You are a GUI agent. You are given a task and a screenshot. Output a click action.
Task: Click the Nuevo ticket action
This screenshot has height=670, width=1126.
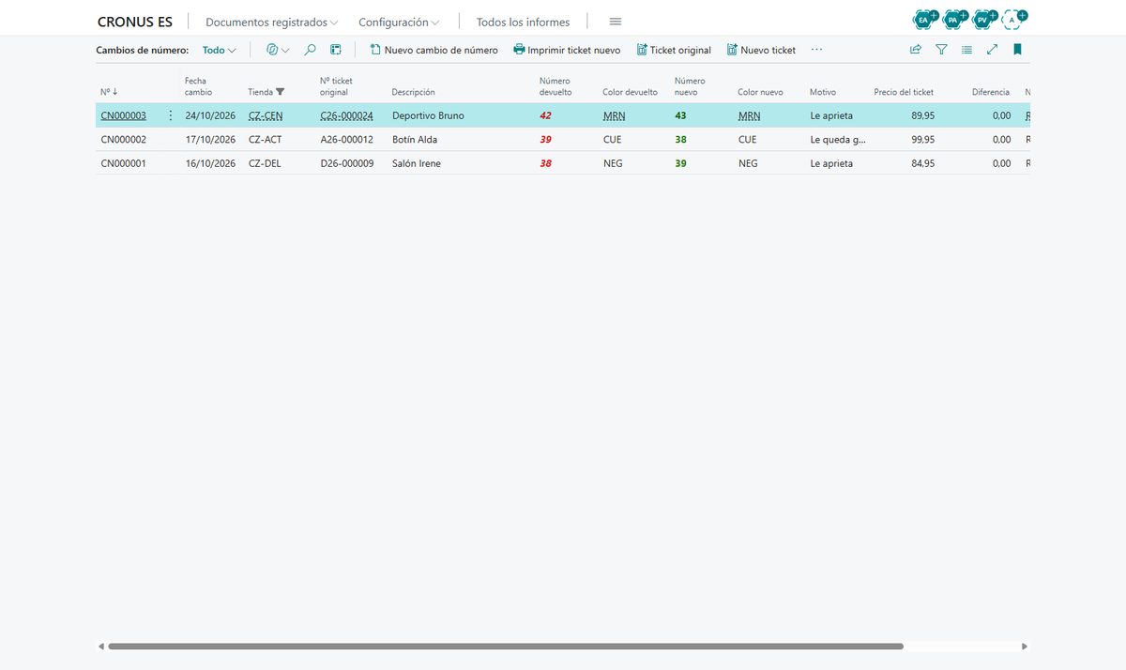761,50
